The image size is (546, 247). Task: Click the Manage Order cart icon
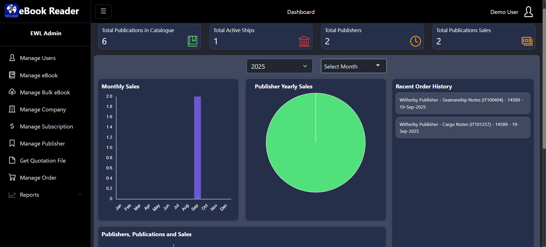pyautogui.click(x=12, y=177)
